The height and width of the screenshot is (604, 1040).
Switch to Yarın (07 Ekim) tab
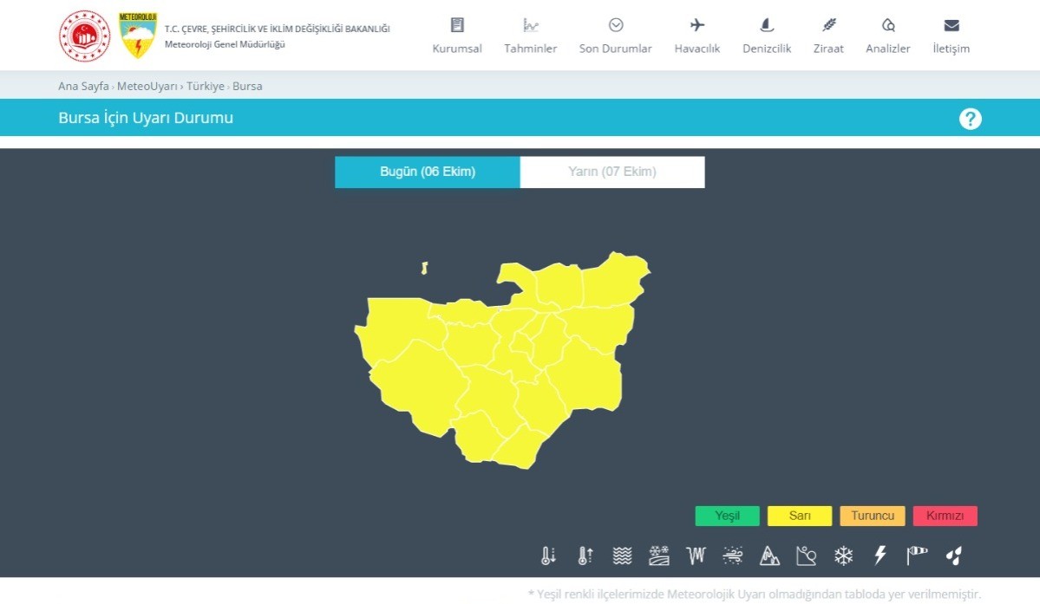(612, 172)
